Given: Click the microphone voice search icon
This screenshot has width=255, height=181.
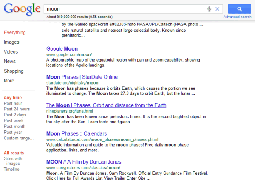Looking at the screenshot, I should (x=209, y=9).
